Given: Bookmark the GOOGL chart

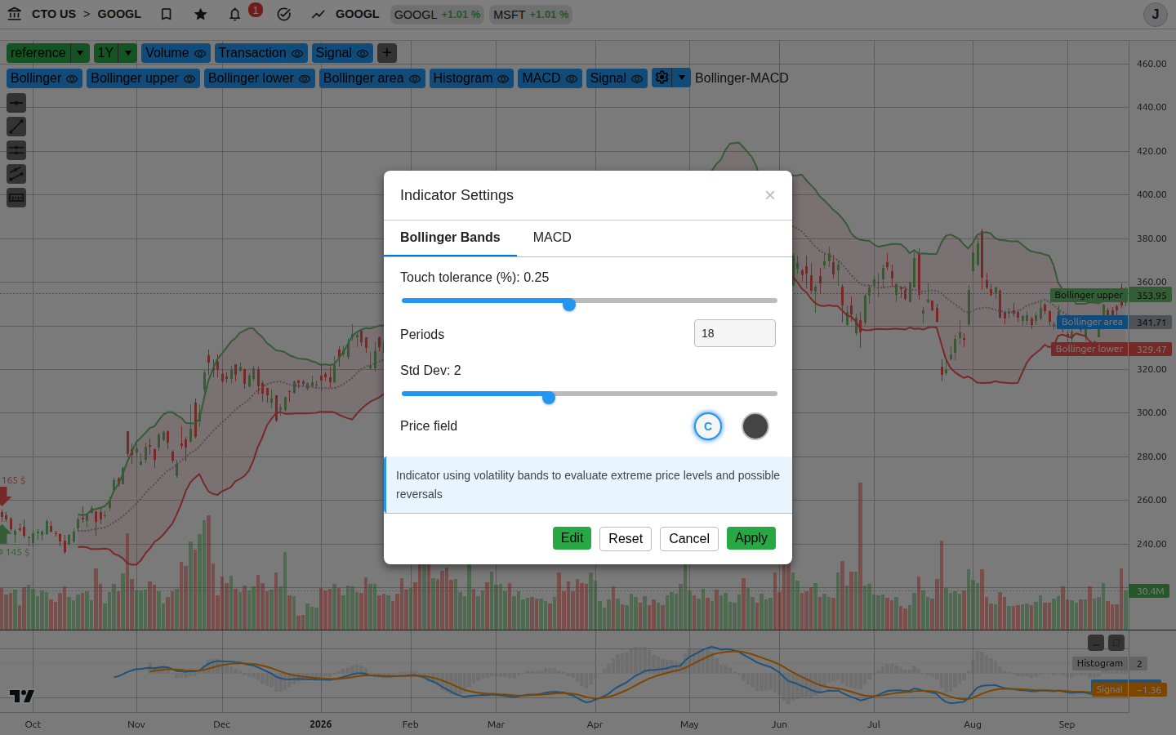Looking at the screenshot, I should (x=167, y=14).
